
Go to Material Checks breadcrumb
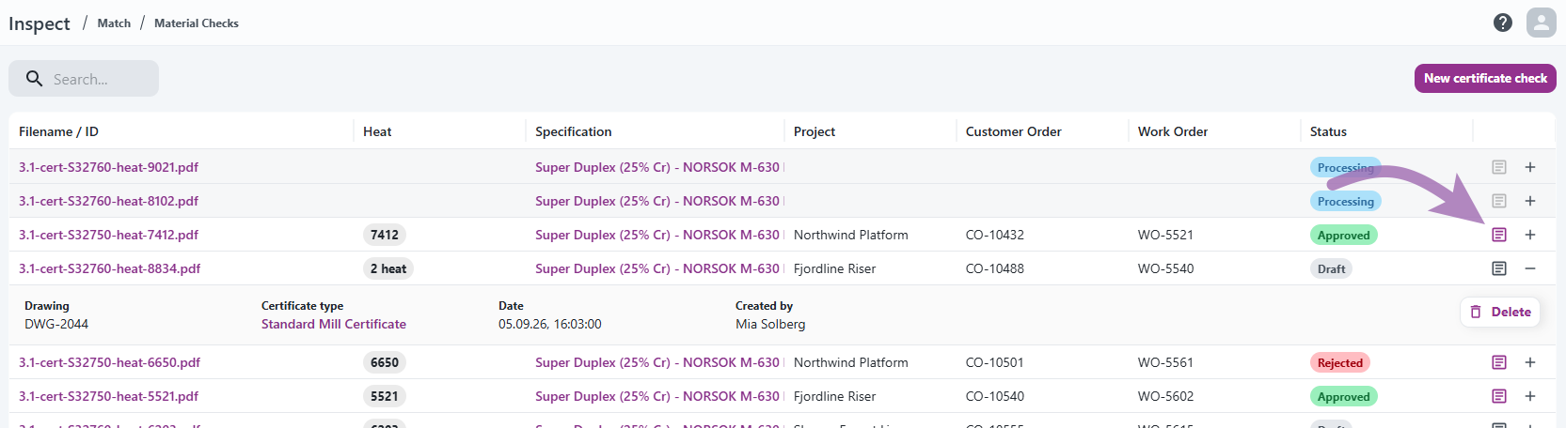197,23
